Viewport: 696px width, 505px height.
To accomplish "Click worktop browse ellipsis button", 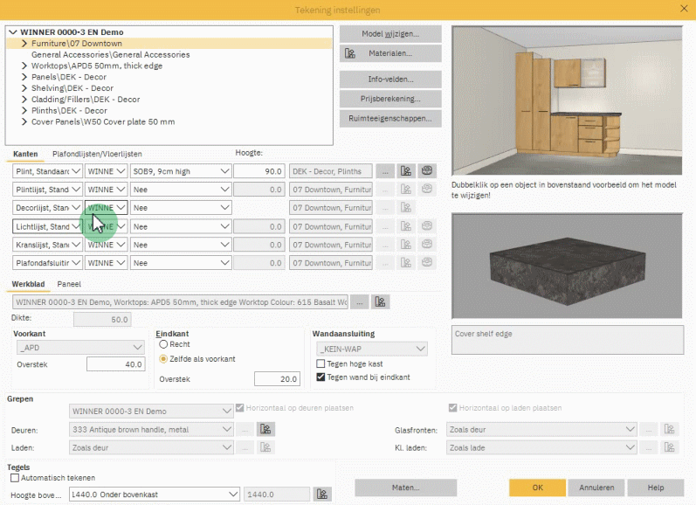I will click(360, 302).
